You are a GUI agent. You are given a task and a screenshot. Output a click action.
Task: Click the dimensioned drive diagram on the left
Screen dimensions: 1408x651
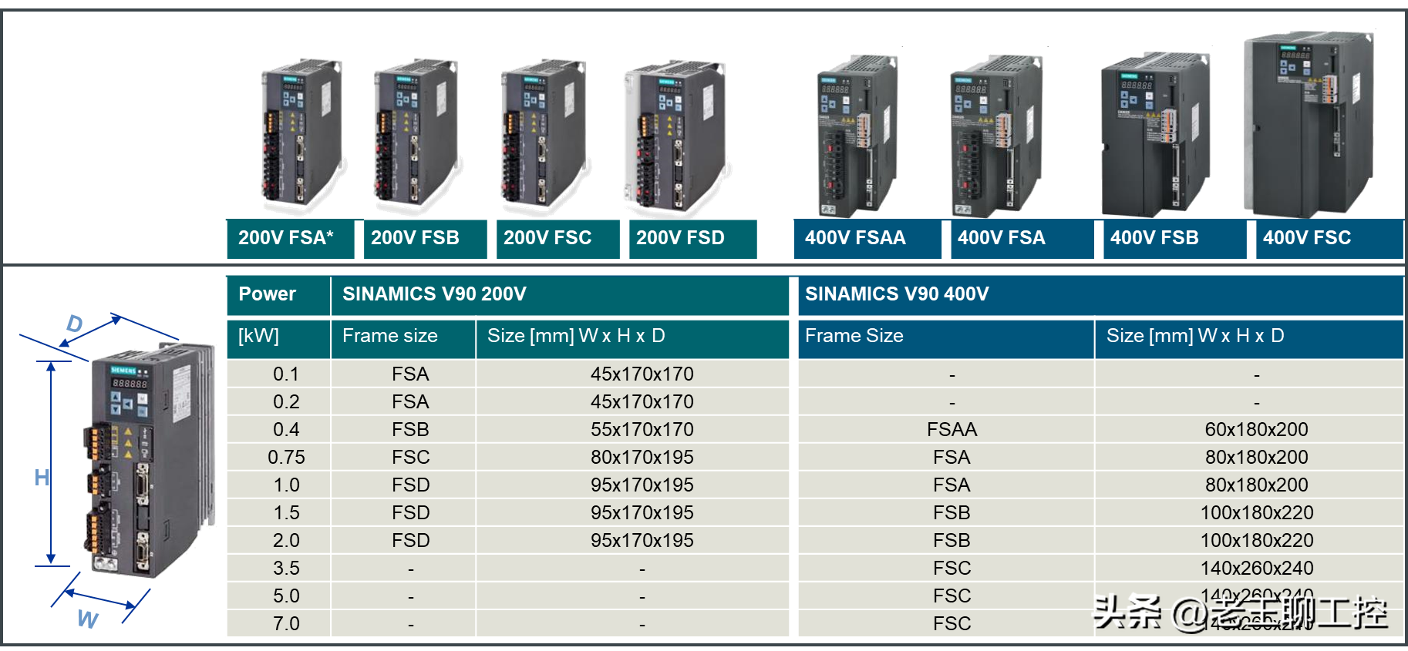tap(147, 462)
